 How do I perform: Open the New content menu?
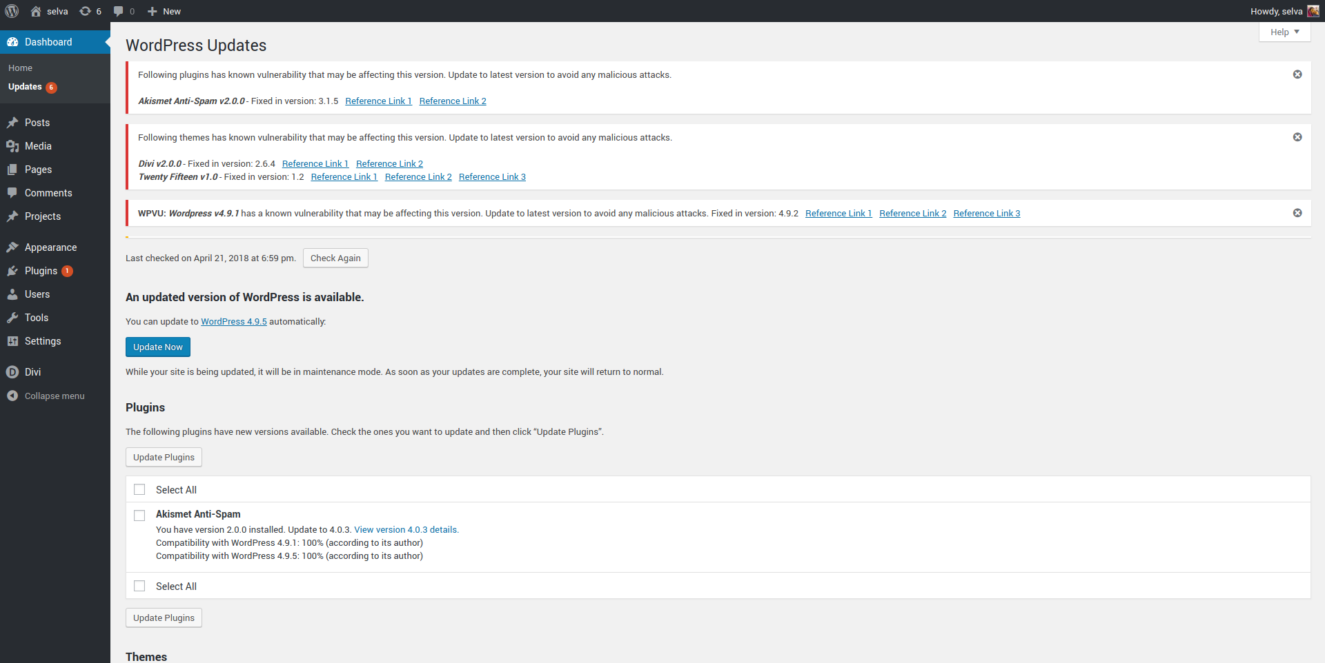(164, 11)
